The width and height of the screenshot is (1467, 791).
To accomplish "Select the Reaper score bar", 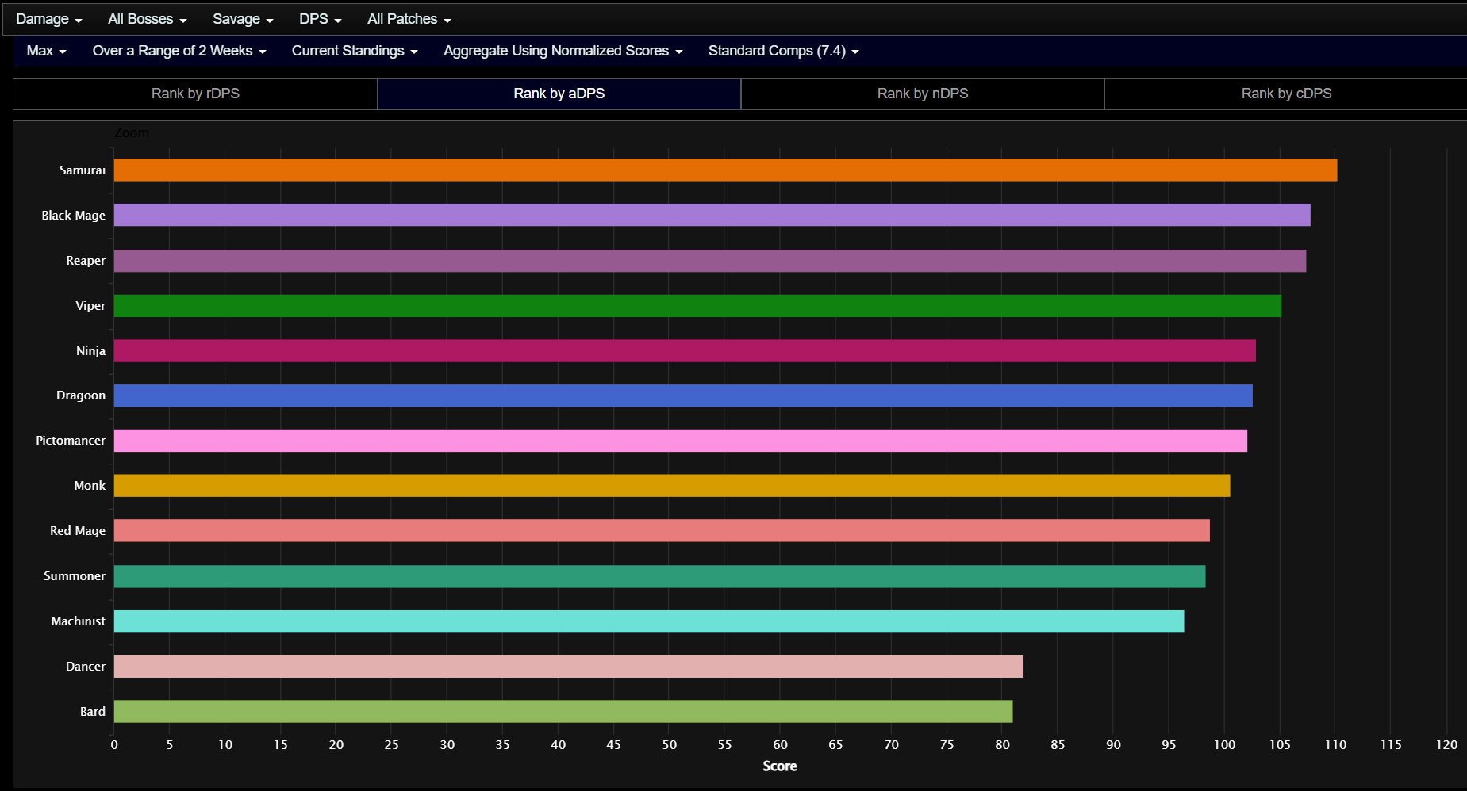I will (710, 261).
